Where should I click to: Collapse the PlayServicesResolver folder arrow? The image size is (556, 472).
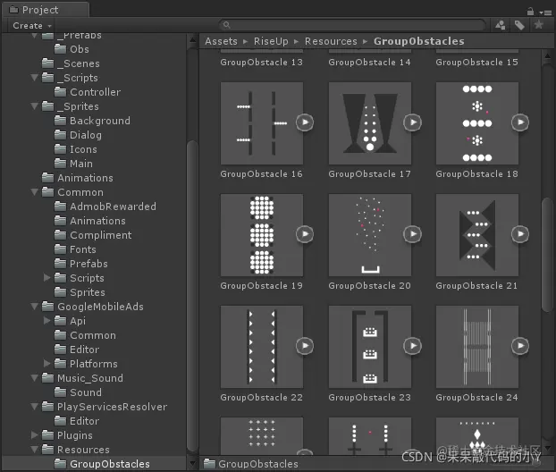(34, 407)
